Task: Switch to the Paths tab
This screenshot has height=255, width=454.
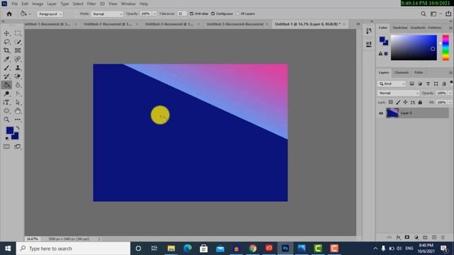Action: coord(419,72)
